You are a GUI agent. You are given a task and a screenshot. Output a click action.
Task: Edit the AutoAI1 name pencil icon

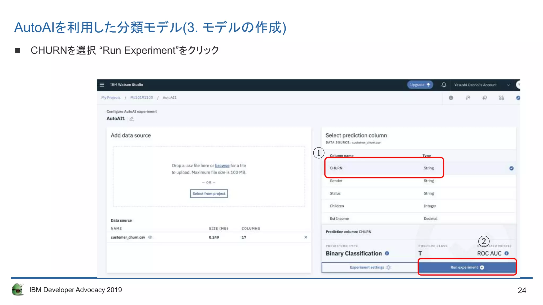click(132, 119)
